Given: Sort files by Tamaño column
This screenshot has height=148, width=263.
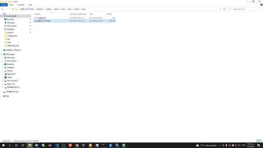Looking at the screenshot, I should click(109, 14).
